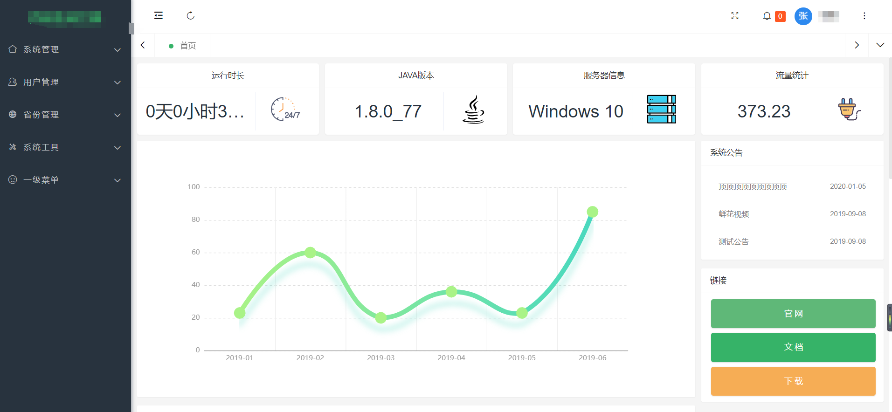Screen dimensions: 892x412
Task: Click the traffic value 373.23
Action: click(x=764, y=112)
